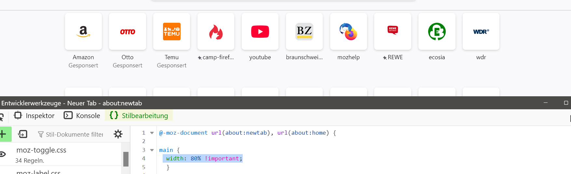The image size is (571, 174).
Task: Switch to the Inspektor tab
Action: (x=34, y=115)
